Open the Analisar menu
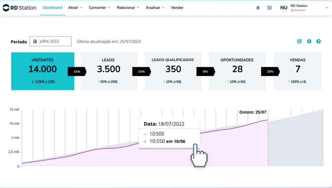 [155, 7]
